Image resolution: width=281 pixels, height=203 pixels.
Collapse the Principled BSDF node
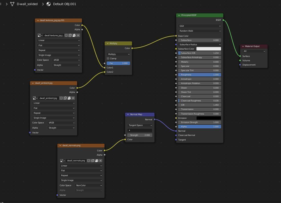coord(179,15)
